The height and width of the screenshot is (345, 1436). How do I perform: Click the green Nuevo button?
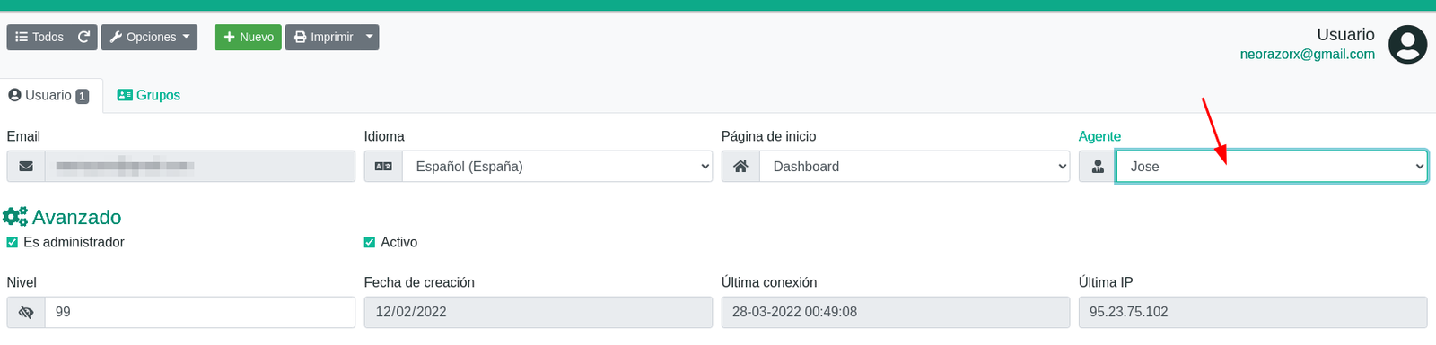click(248, 37)
